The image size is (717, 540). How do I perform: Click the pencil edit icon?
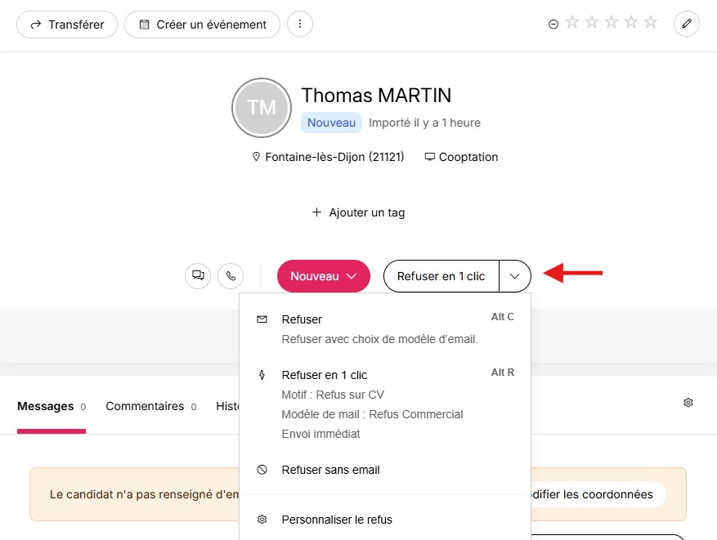[x=687, y=24]
